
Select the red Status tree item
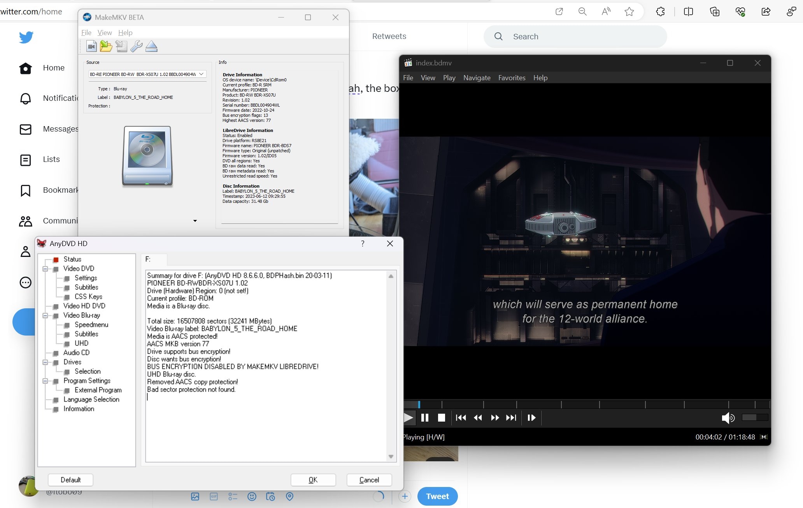tap(72, 259)
